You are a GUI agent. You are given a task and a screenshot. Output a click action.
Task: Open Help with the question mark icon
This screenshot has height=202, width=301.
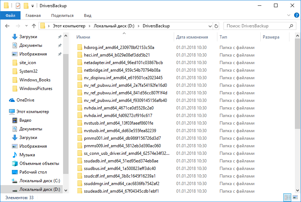click(296, 15)
